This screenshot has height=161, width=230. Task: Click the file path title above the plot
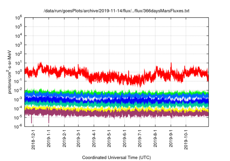[x=116, y=11]
